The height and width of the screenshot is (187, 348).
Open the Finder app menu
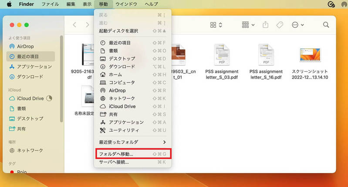pos(26,4)
